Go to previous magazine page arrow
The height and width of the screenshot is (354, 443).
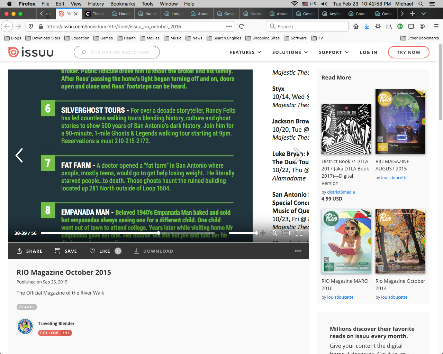(x=19, y=156)
